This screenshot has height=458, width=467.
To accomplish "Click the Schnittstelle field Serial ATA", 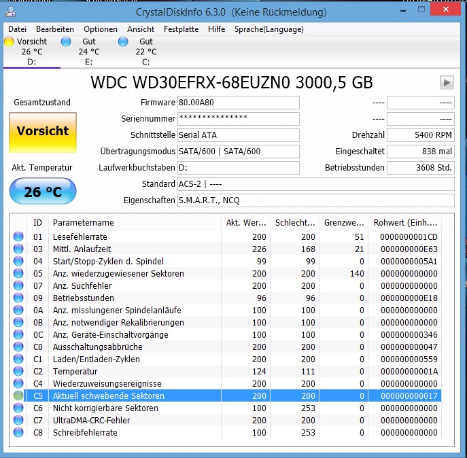I will coord(239,135).
